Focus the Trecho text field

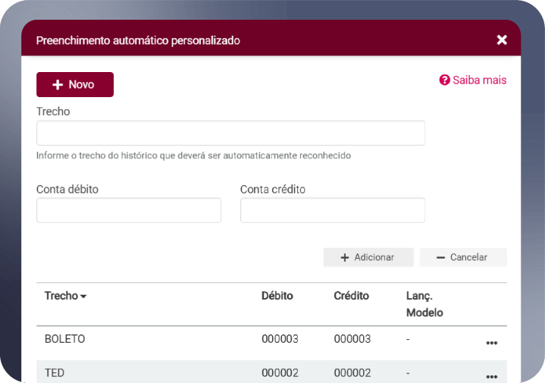pos(230,133)
